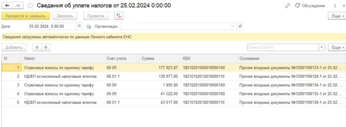Select the sum 139 977,00 cell

[159, 76]
